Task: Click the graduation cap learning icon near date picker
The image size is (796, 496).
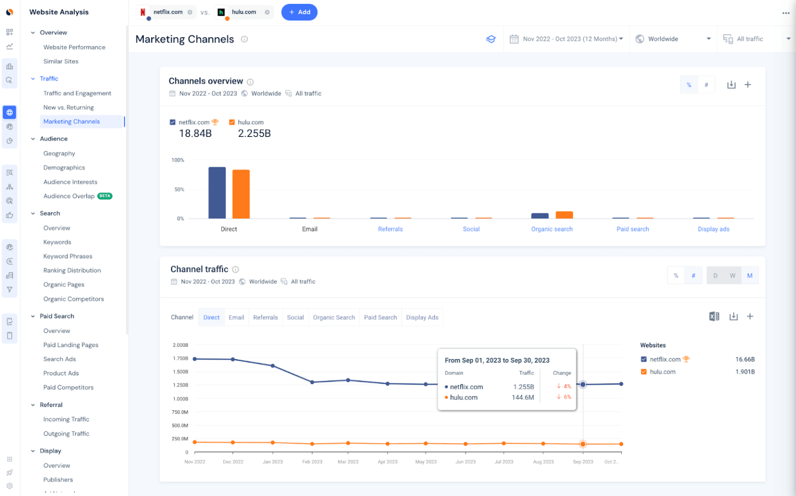Action: click(x=491, y=39)
